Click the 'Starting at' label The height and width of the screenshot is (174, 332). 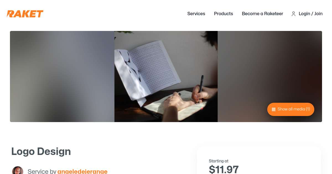[219, 161]
